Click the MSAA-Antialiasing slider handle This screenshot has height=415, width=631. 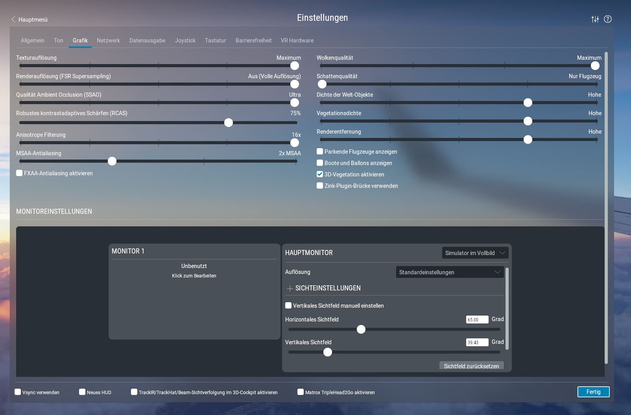[x=112, y=161]
